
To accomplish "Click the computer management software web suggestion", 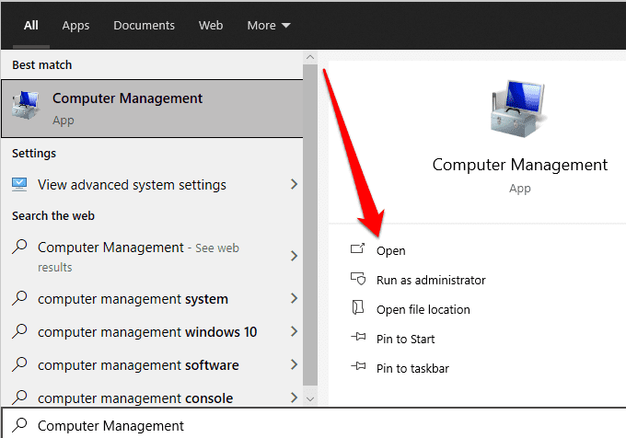I will pos(138,365).
